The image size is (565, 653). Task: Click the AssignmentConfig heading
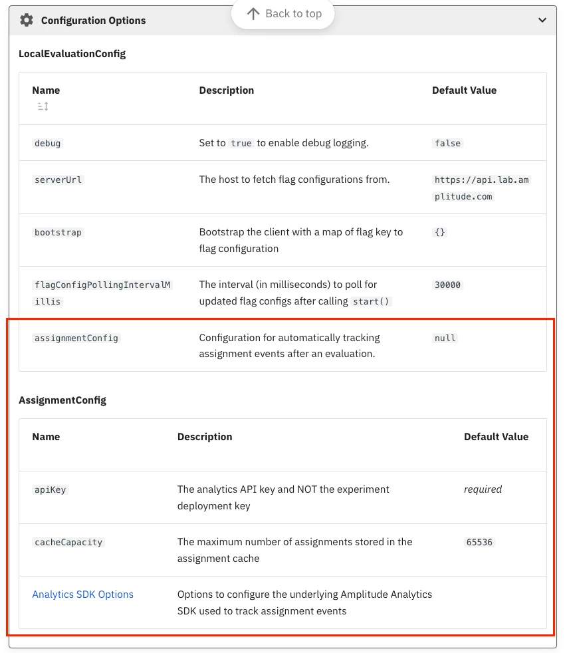62,400
